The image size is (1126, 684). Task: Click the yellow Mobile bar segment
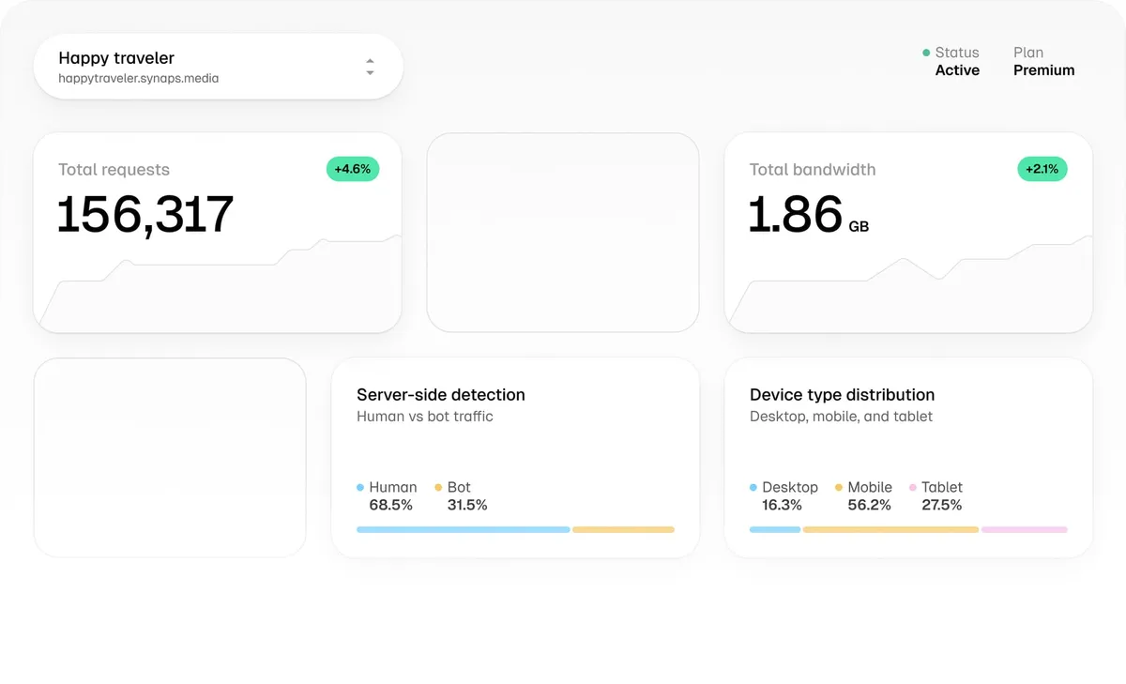coord(890,530)
